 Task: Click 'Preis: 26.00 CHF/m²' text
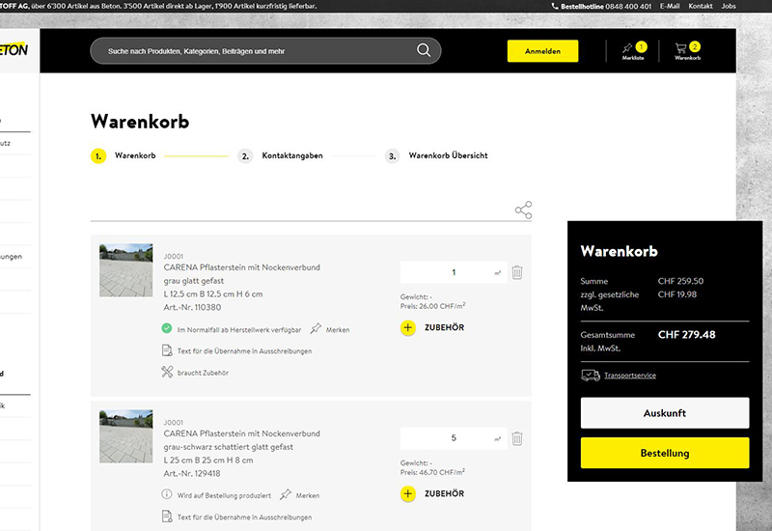point(432,306)
